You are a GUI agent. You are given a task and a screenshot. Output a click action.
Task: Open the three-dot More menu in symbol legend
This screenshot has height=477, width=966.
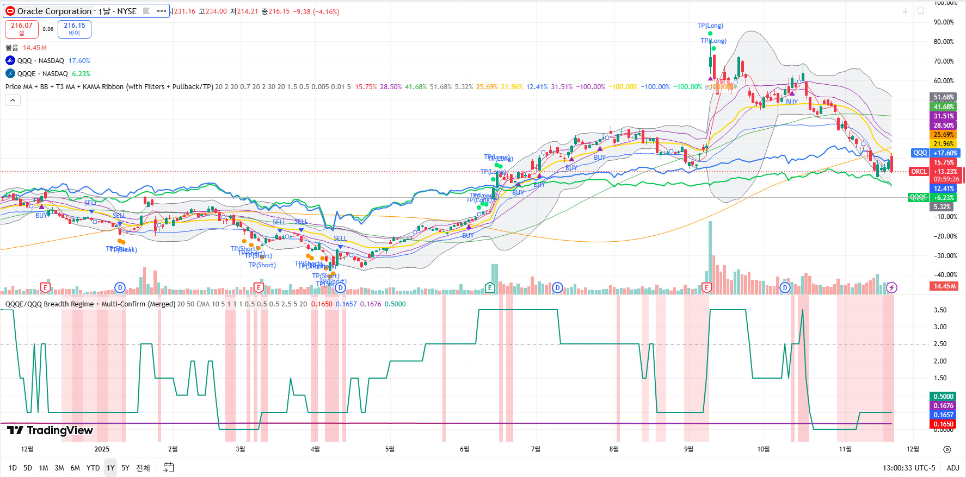tap(162, 11)
